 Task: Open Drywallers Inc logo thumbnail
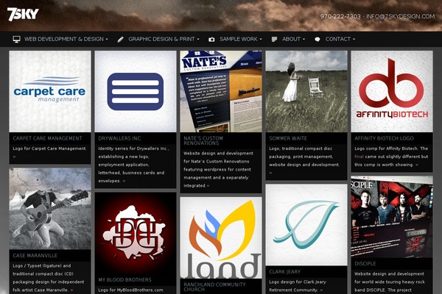[x=136, y=91]
